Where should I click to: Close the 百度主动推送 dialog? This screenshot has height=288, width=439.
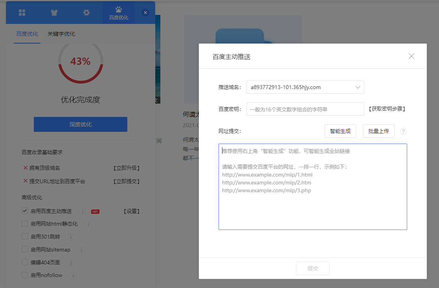click(411, 56)
